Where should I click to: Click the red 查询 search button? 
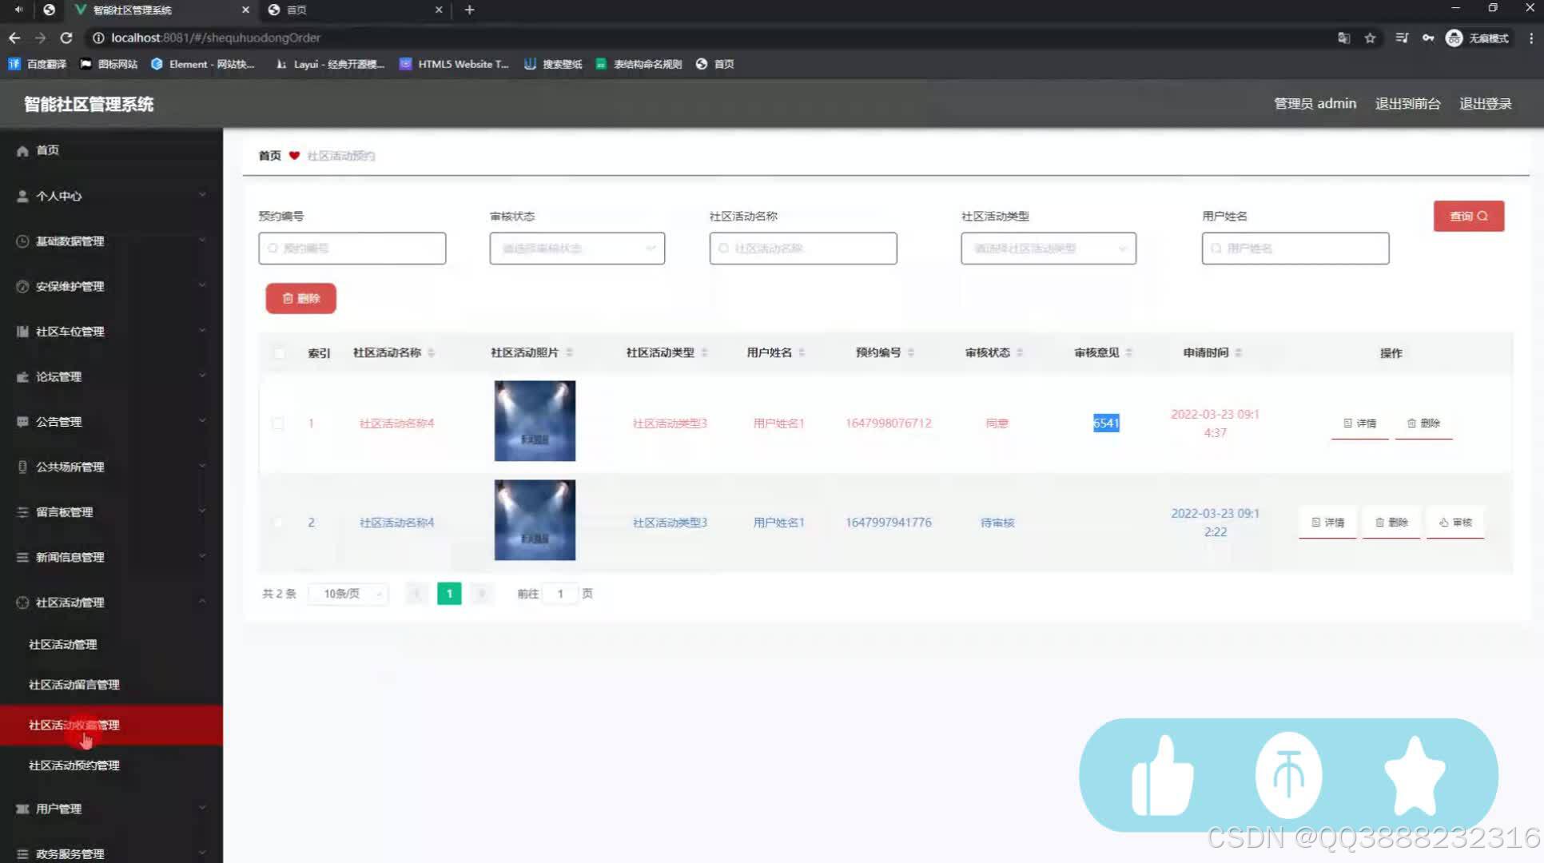(x=1467, y=216)
